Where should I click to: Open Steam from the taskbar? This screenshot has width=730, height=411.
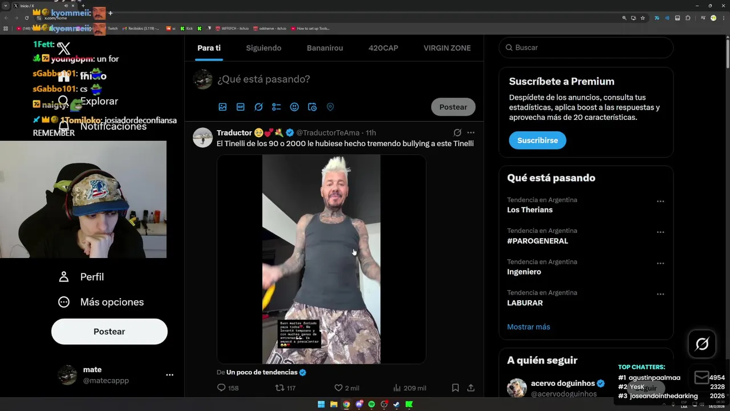[396, 404]
